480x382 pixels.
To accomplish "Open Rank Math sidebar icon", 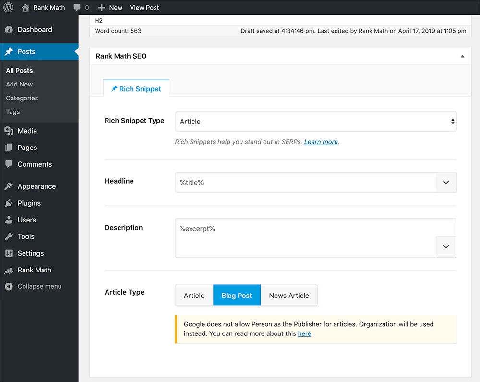I will (9, 270).
